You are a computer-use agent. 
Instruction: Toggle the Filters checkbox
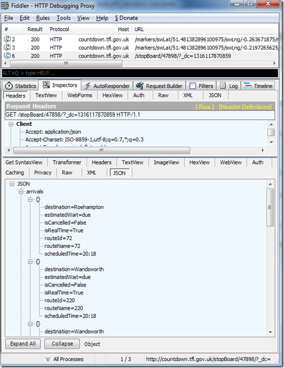193,86
